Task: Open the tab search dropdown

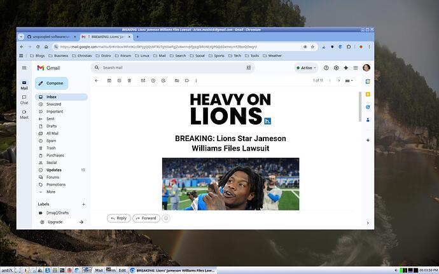Action: tap(21, 37)
